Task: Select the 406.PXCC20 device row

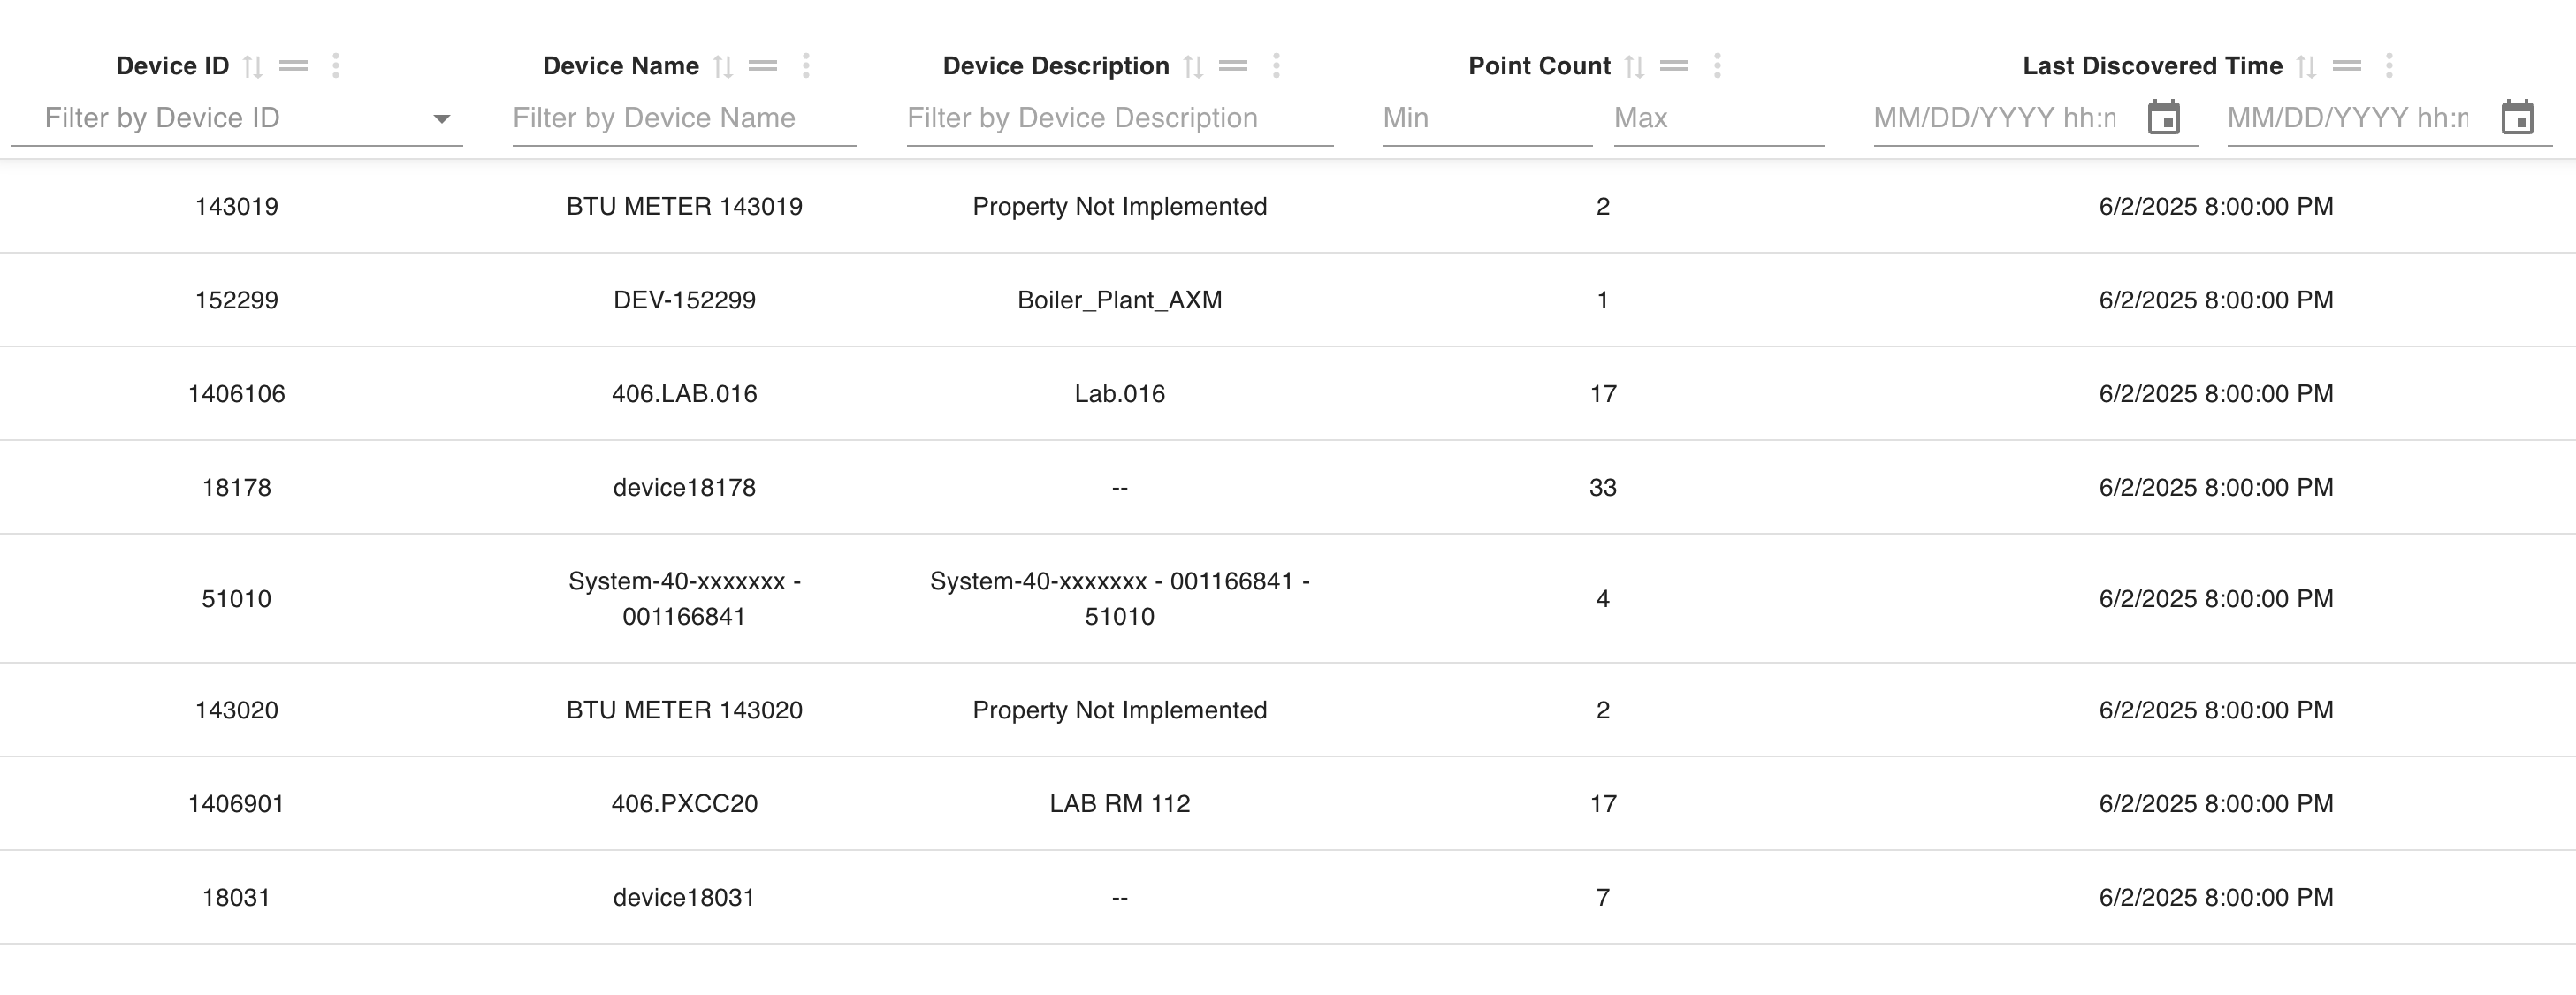Action: tap(1288, 803)
